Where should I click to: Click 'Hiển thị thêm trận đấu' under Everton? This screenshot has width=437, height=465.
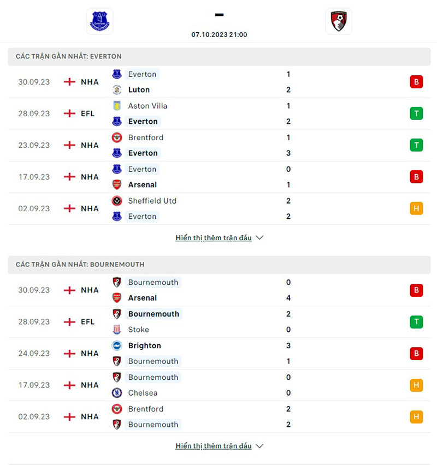tap(214, 238)
